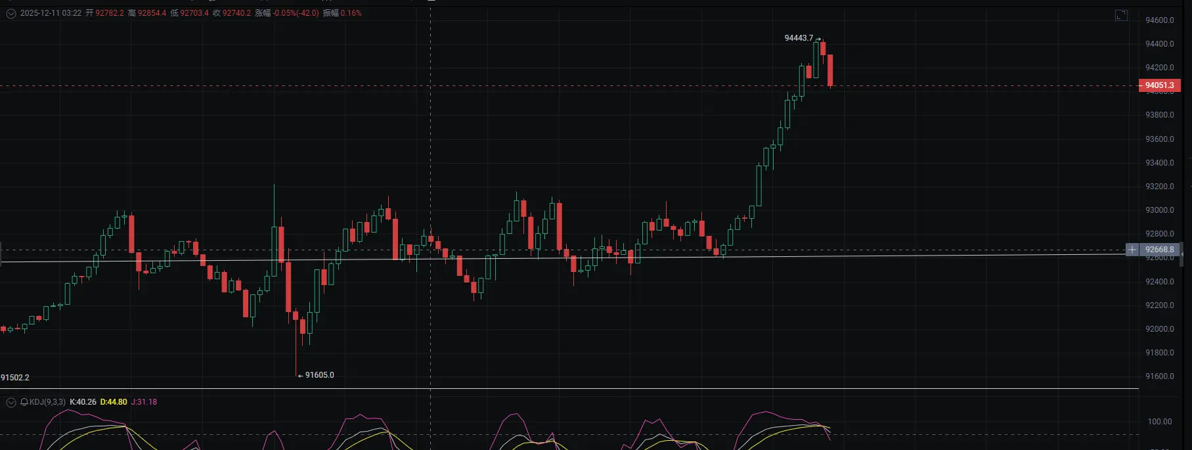Viewport: 1192px width, 450px height.
Task: Click the high marker 94443.7
Action: point(799,38)
